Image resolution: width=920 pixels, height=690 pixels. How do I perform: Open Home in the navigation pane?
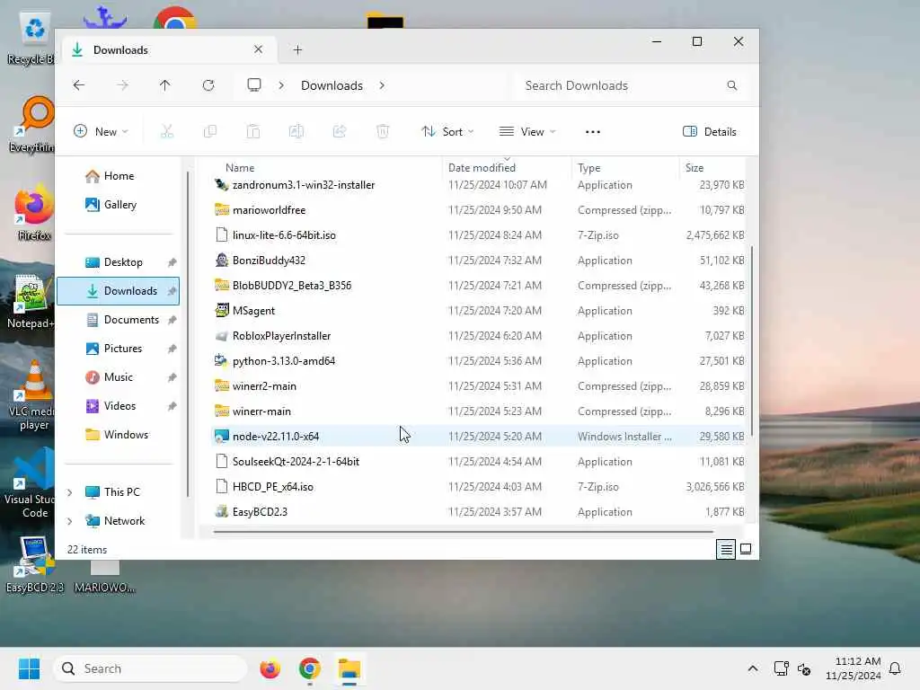(x=119, y=176)
